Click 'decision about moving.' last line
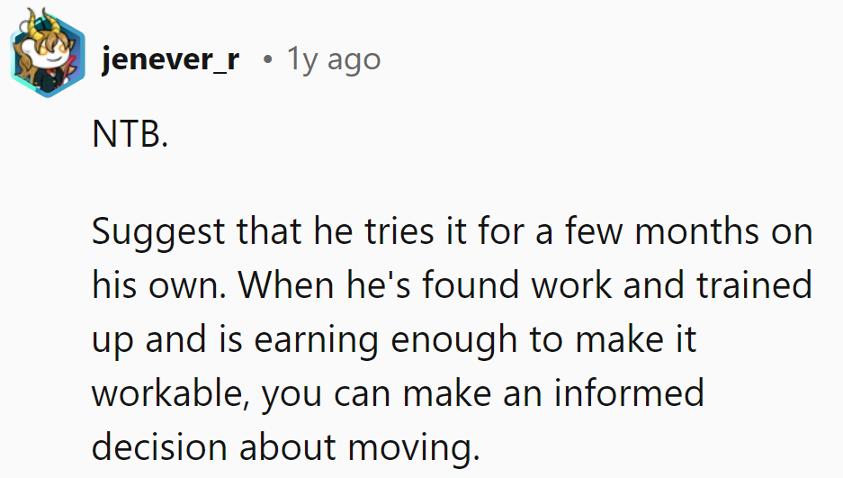 click(285, 447)
